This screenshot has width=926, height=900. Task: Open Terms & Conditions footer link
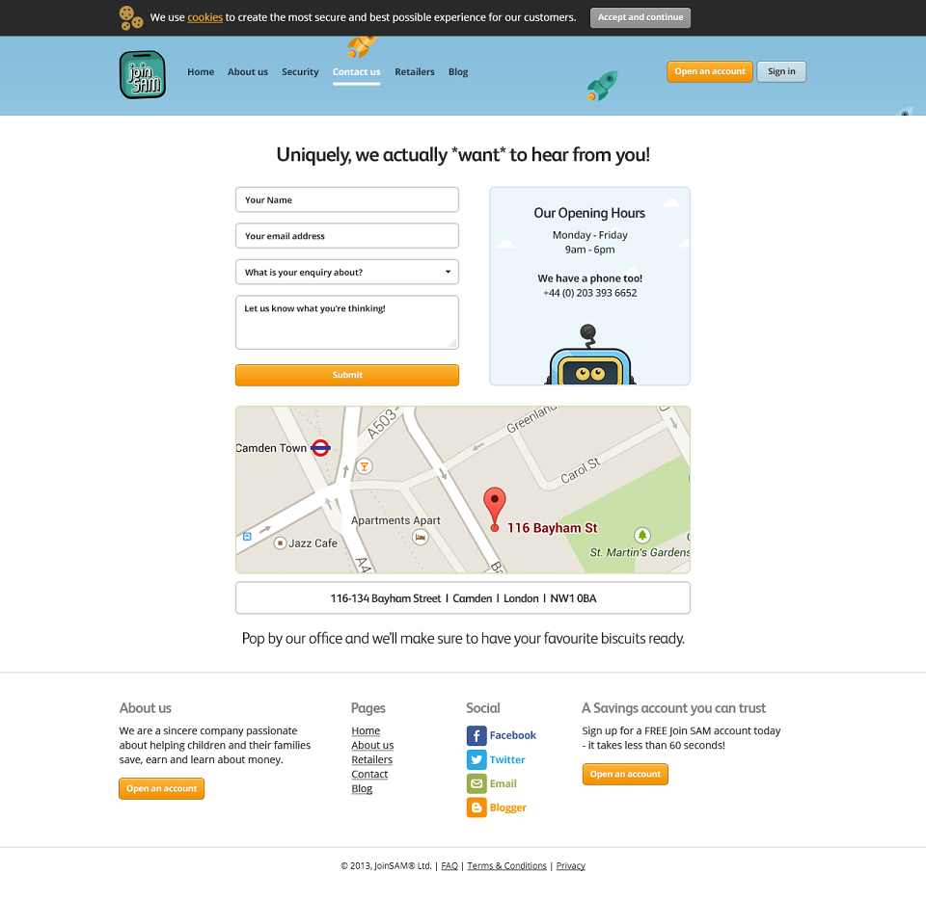pos(506,866)
